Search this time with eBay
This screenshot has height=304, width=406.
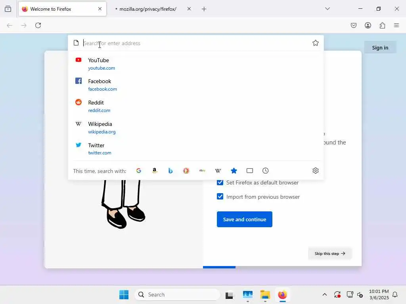click(202, 171)
